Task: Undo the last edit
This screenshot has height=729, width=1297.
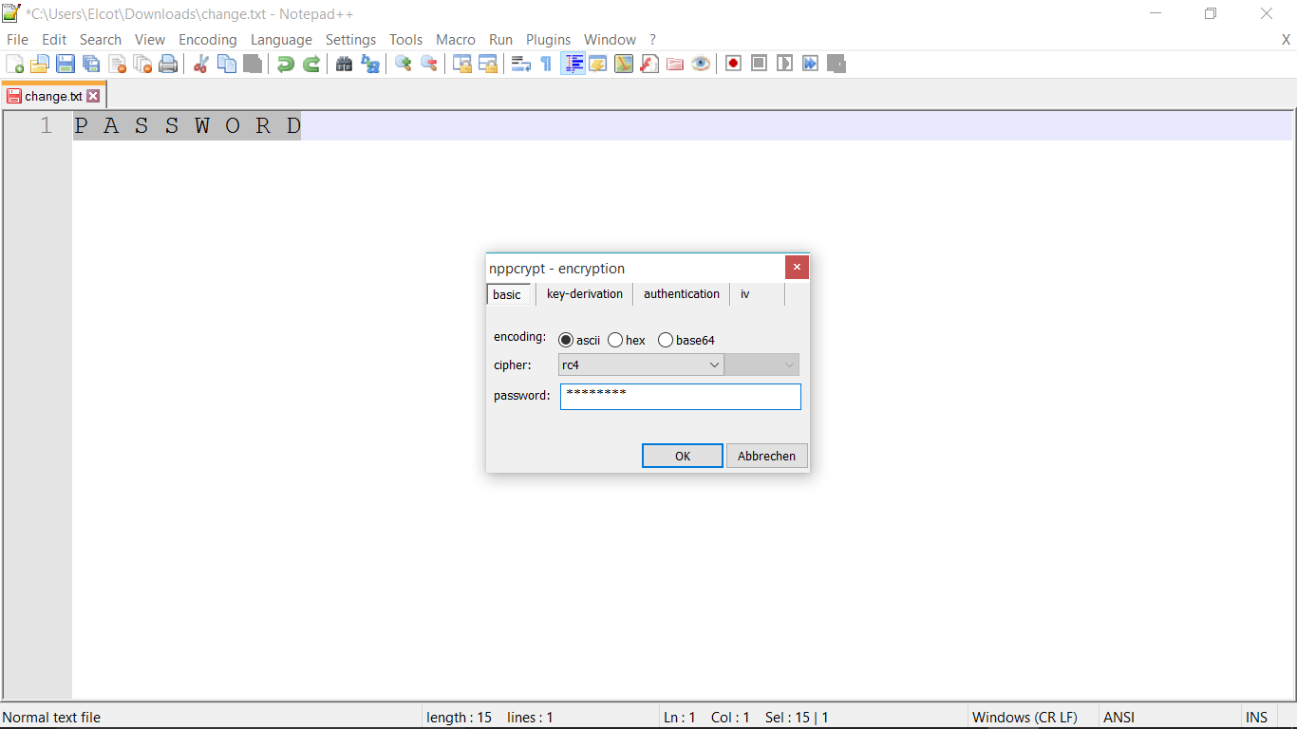Action: (x=284, y=63)
